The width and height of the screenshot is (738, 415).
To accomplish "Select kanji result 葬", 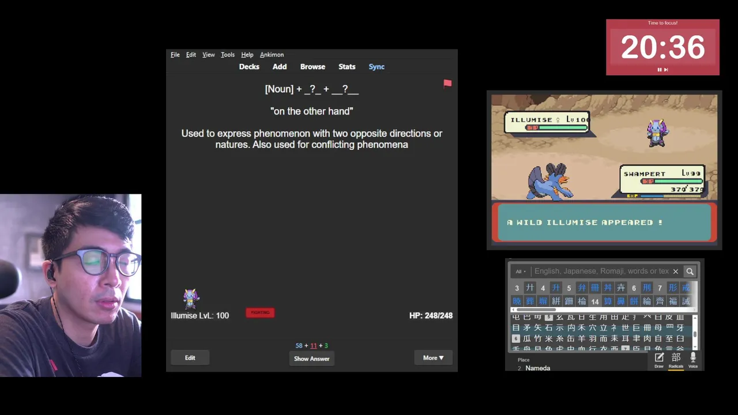I will click(530, 301).
